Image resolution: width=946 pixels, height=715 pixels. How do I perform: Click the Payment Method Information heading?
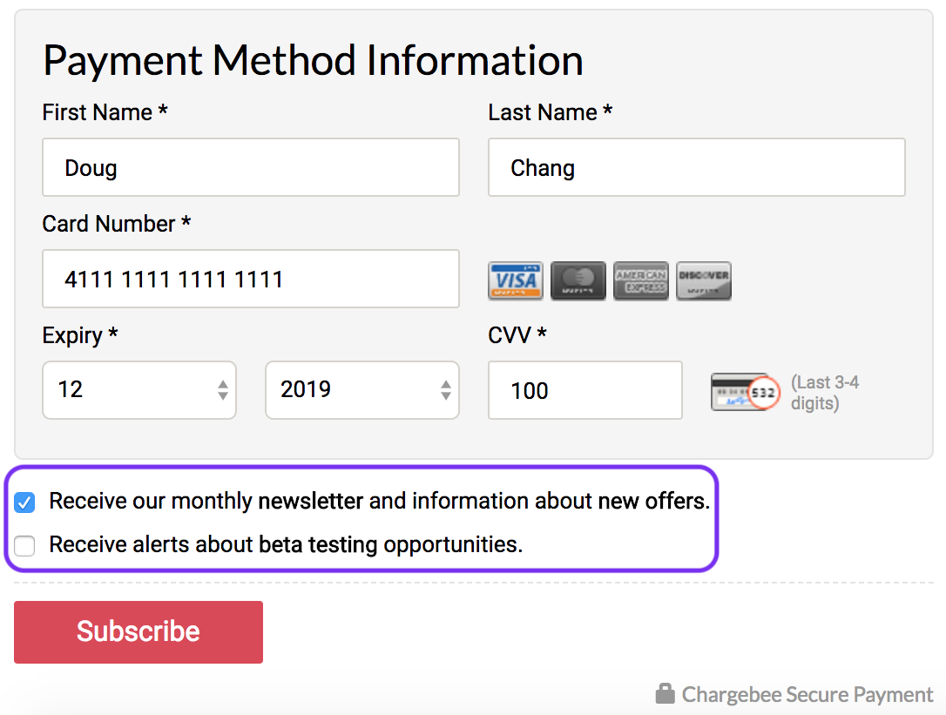[313, 61]
